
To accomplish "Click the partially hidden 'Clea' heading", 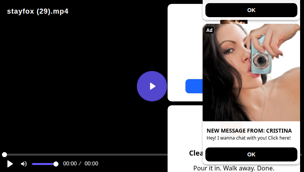I will (196, 153).
